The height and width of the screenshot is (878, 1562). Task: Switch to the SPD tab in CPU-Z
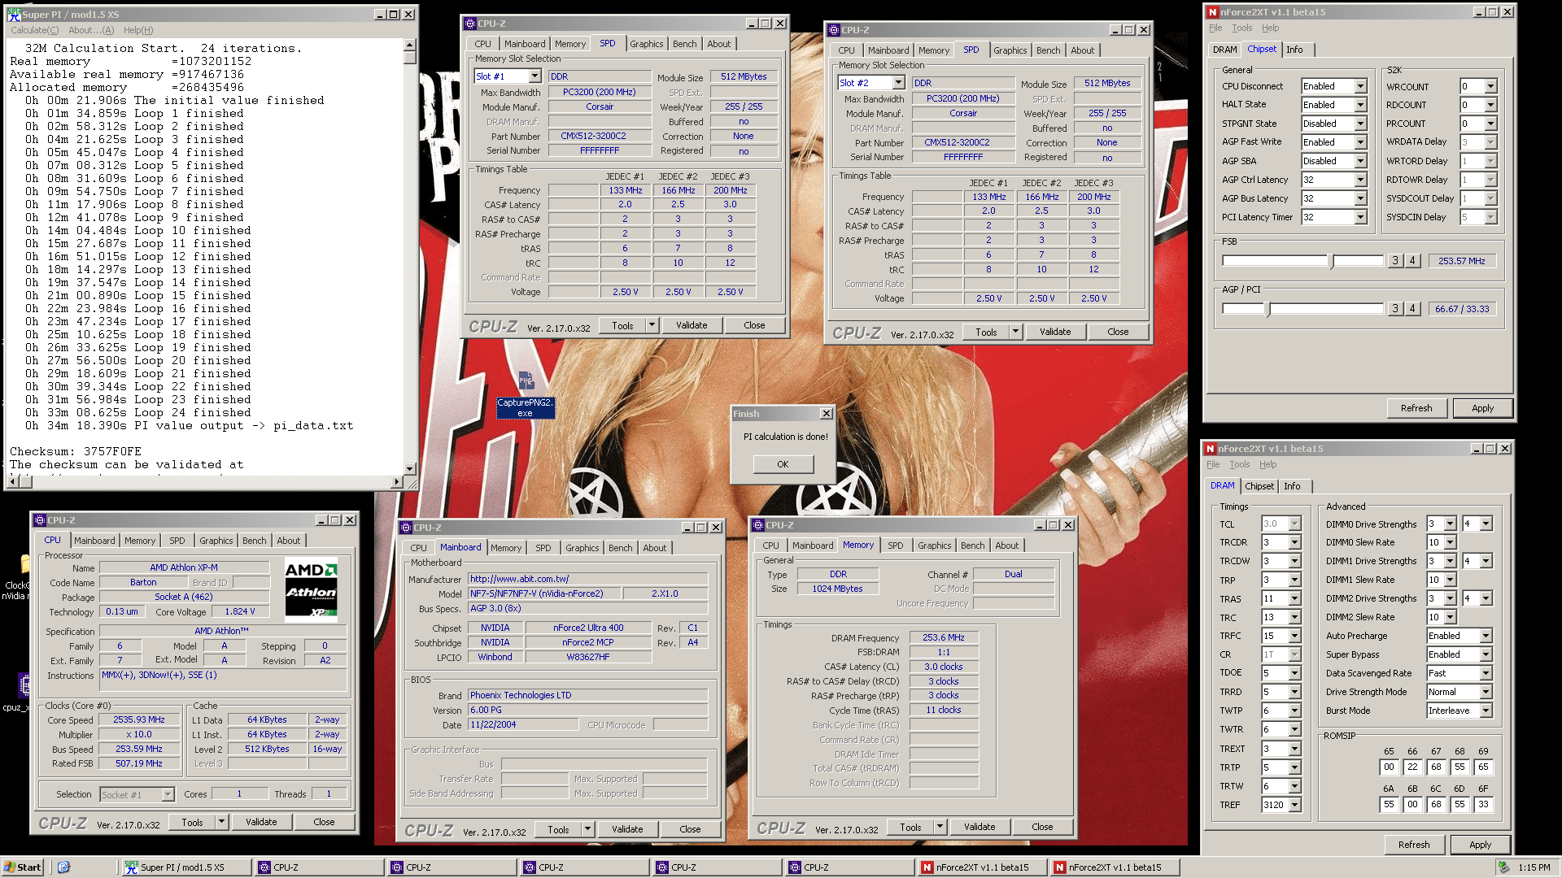click(608, 43)
